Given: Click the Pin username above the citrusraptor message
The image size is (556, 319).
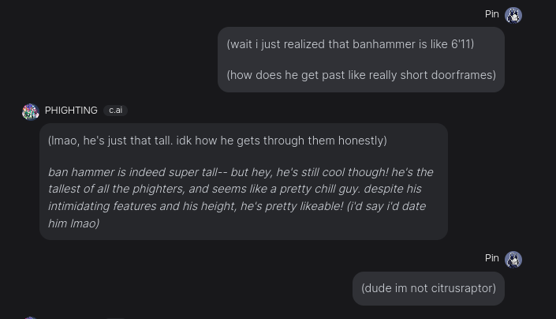Looking at the screenshot, I should (491, 258).
